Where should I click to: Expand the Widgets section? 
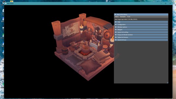tap(141, 30)
